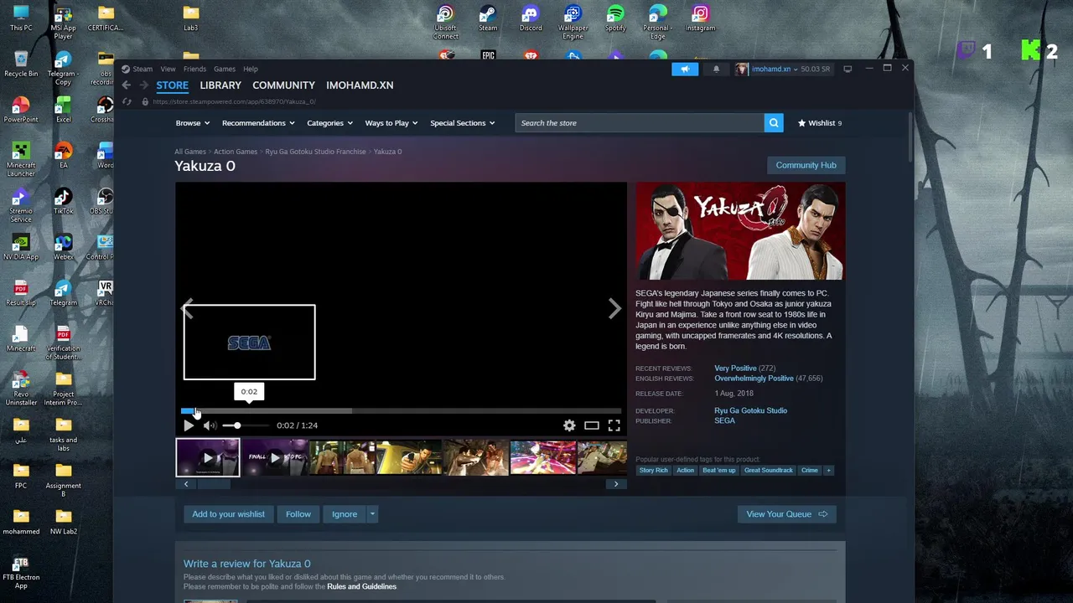
Task: Open SEGA publisher link
Action: click(724, 420)
